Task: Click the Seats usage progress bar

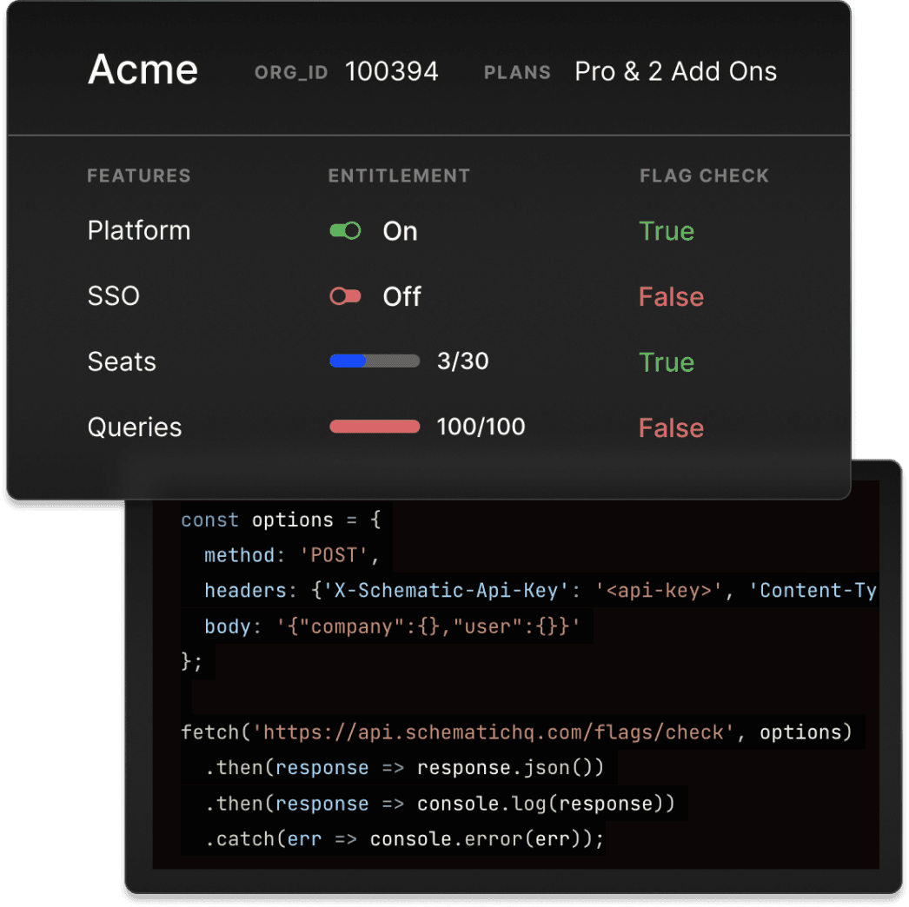Action: coord(375,361)
